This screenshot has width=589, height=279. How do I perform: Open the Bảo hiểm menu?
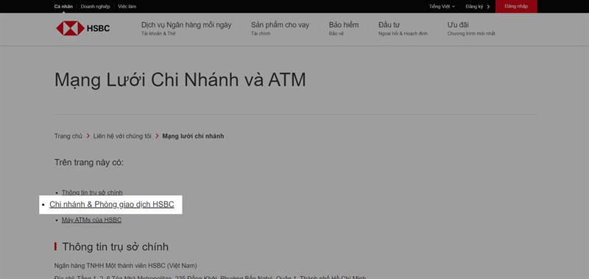344,28
